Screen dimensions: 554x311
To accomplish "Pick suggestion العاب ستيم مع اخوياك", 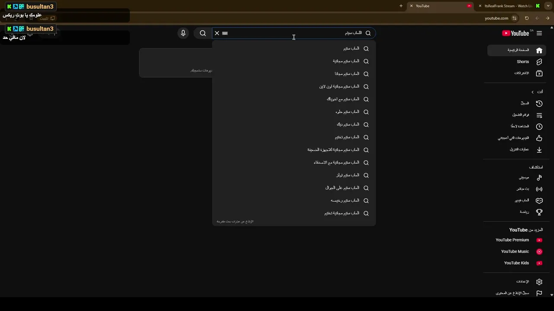I will tap(294, 99).
